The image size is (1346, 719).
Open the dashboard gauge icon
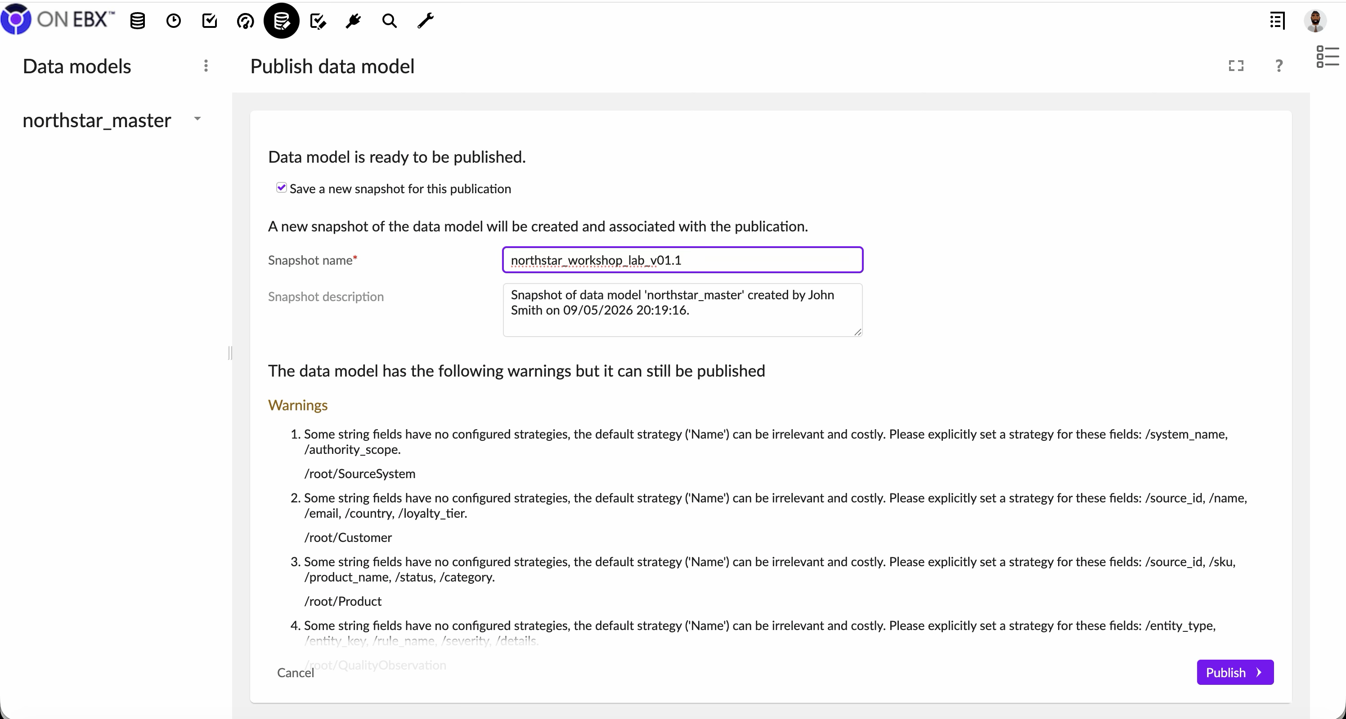[246, 21]
